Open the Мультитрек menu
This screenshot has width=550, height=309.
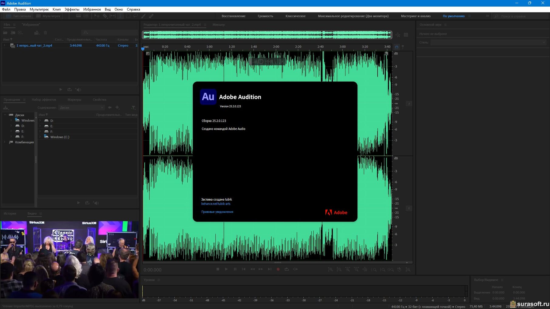click(39, 9)
